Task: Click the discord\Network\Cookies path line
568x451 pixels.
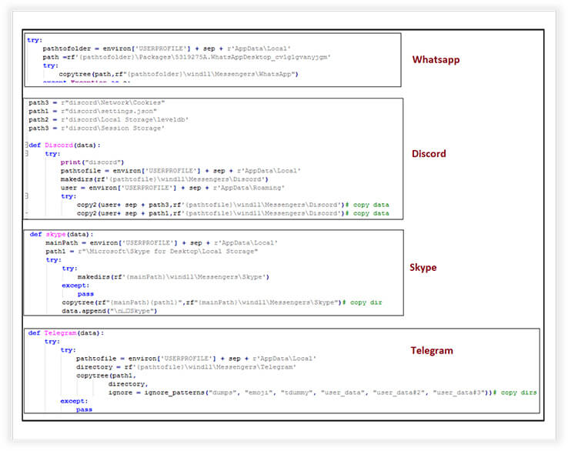Action: [x=97, y=102]
